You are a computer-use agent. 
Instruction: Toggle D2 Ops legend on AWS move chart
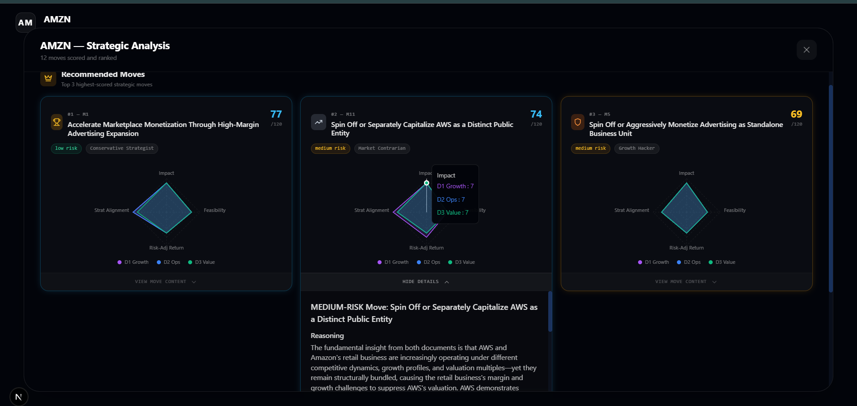[428, 262]
